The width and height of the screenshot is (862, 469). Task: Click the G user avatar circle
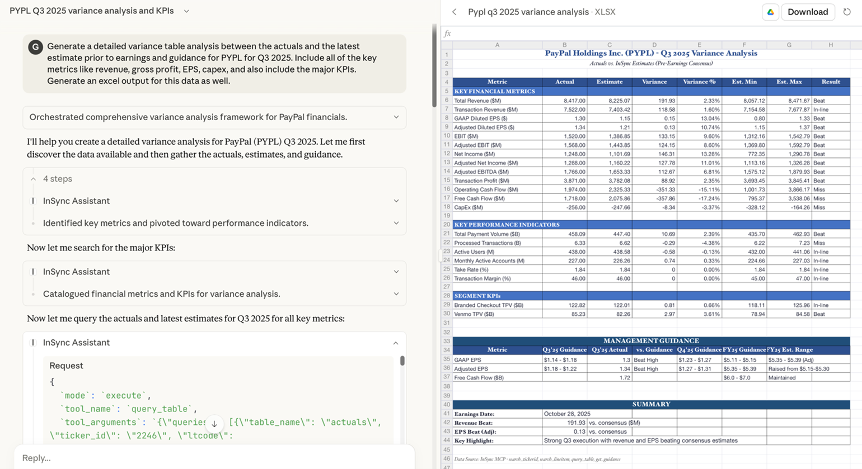tap(35, 47)
